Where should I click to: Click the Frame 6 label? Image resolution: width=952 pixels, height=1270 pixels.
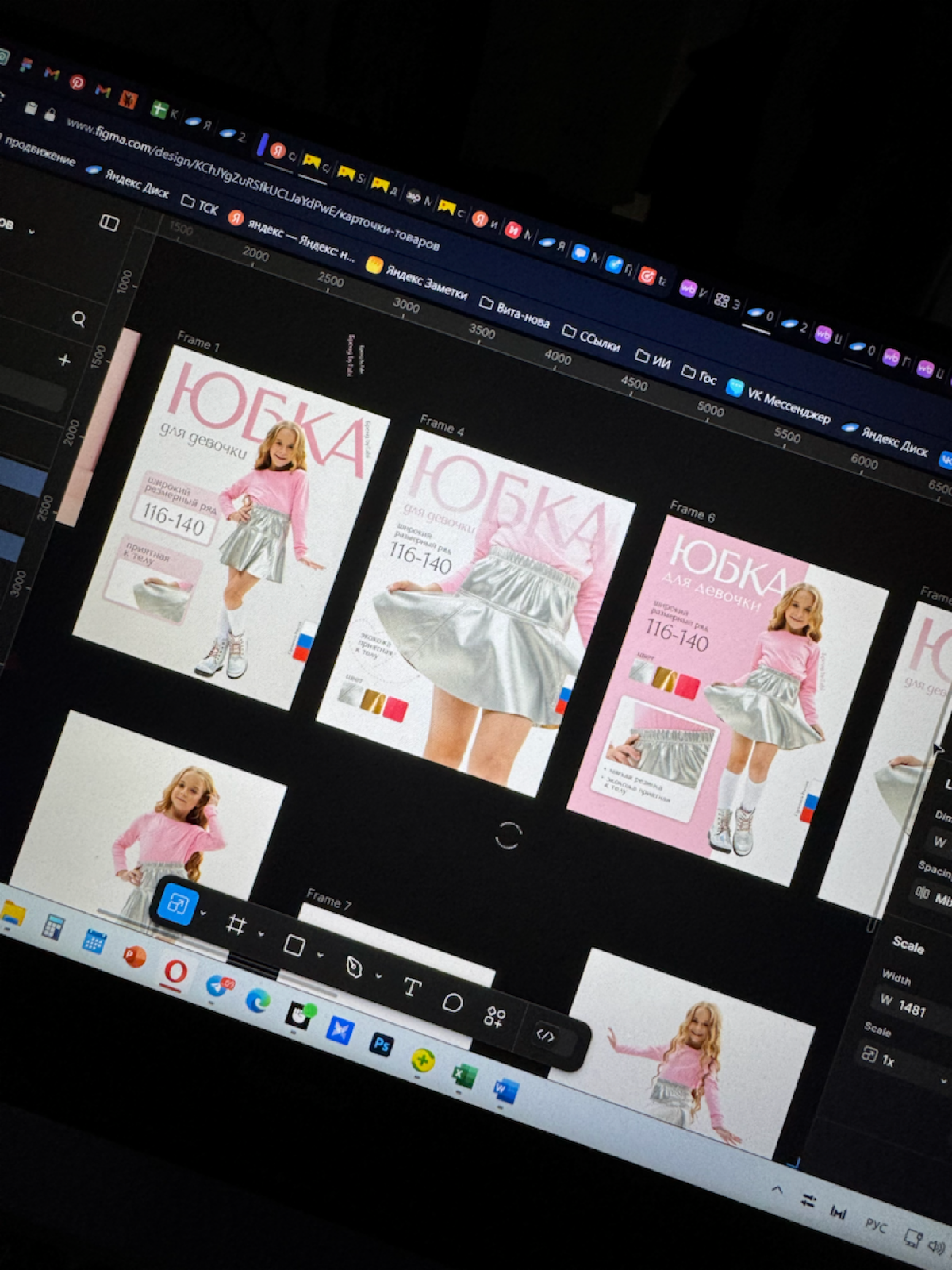click(693, 511)
